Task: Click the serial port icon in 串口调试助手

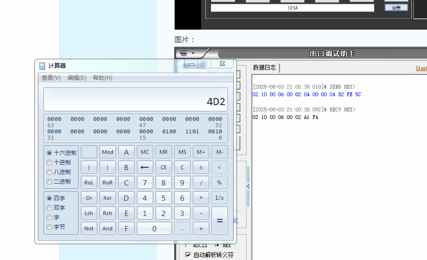Action: point(183,54)
